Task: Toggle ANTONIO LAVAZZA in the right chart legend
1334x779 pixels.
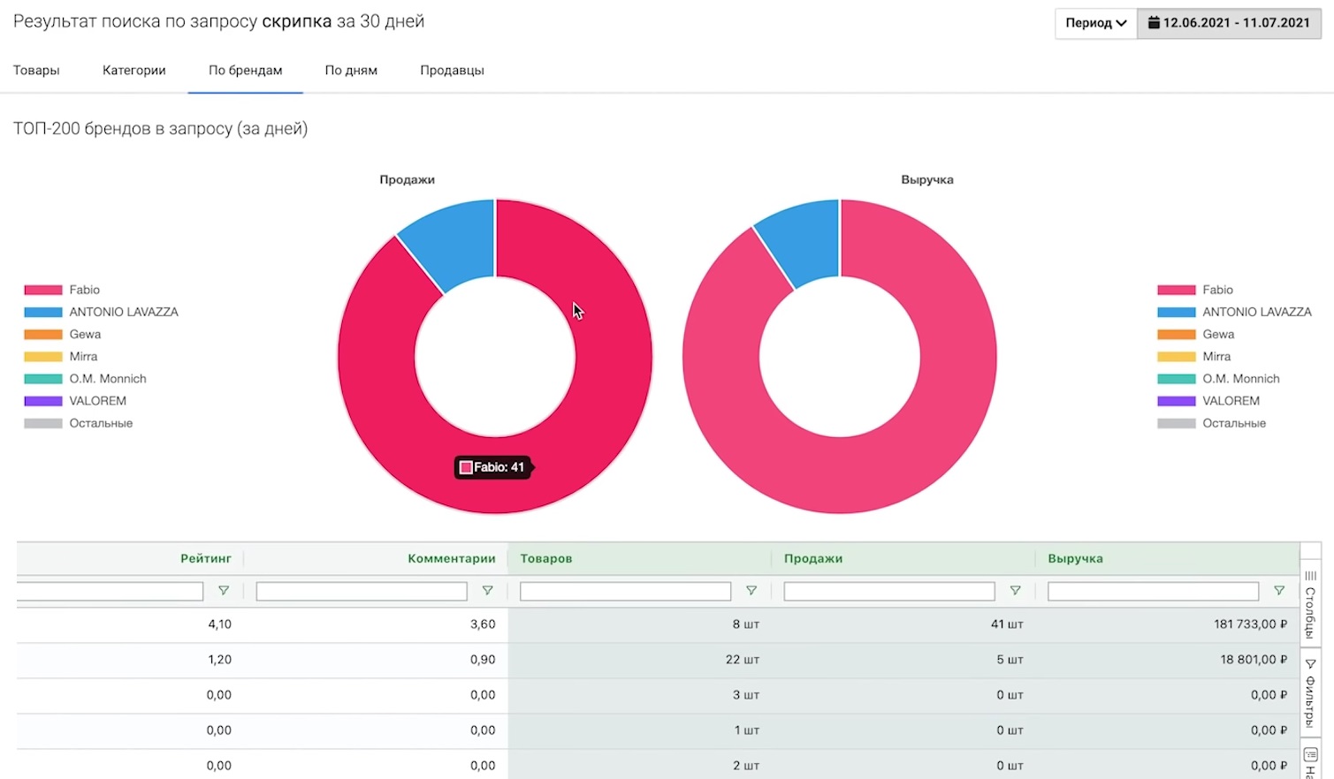Action: pyautogui.click(x=1256, y=312)
